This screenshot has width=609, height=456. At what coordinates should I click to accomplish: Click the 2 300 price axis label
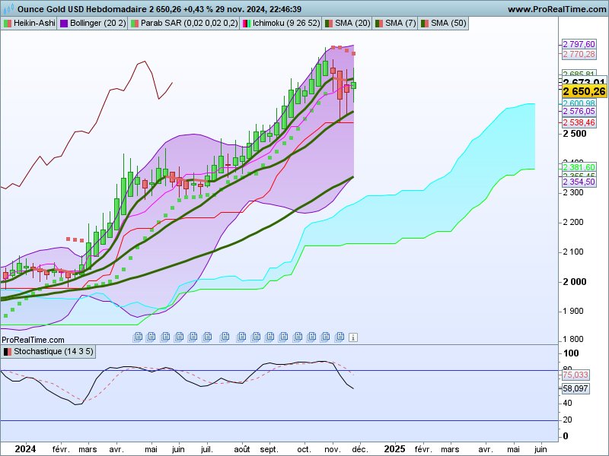[573, 193]
